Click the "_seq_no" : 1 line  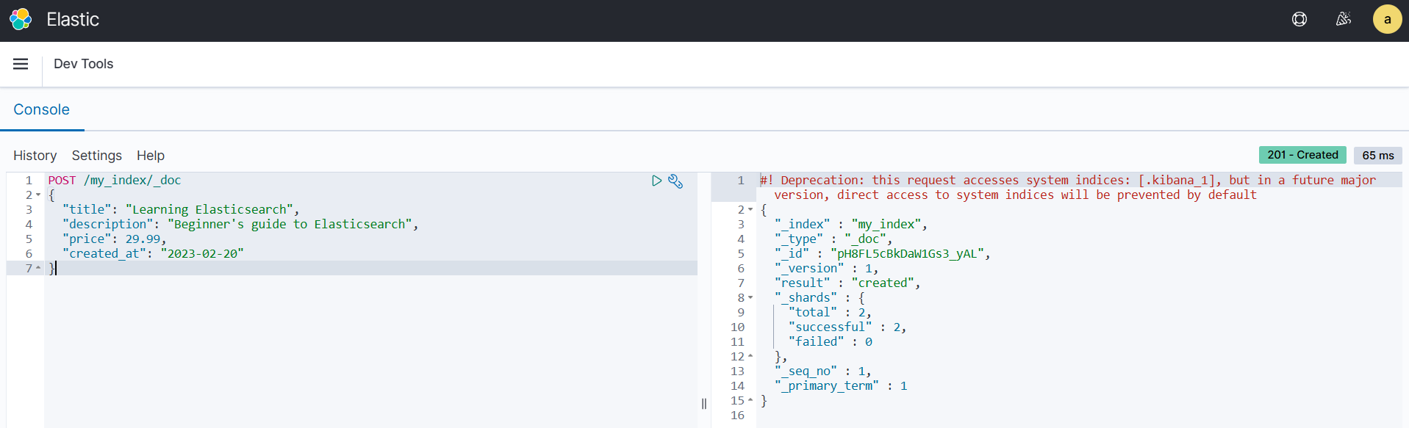(x=823, y=371)
